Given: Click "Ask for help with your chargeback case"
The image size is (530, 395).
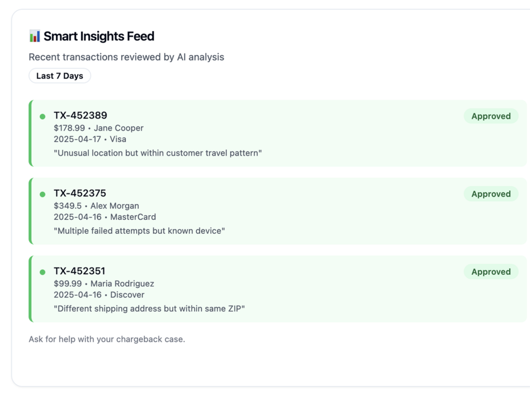Looking at the screenshot, I should tap(107, 340).
